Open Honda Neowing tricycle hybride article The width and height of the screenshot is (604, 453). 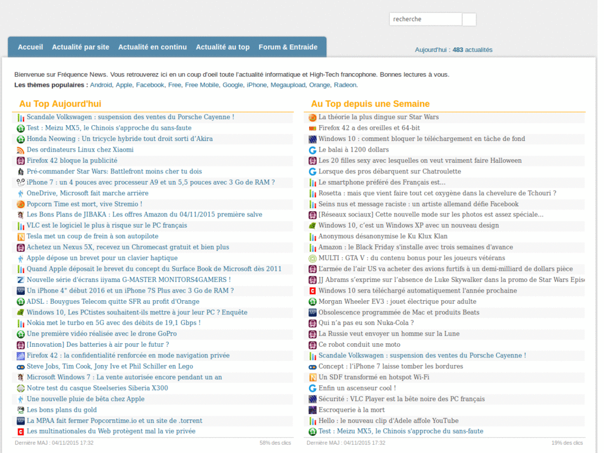point(119,139)
